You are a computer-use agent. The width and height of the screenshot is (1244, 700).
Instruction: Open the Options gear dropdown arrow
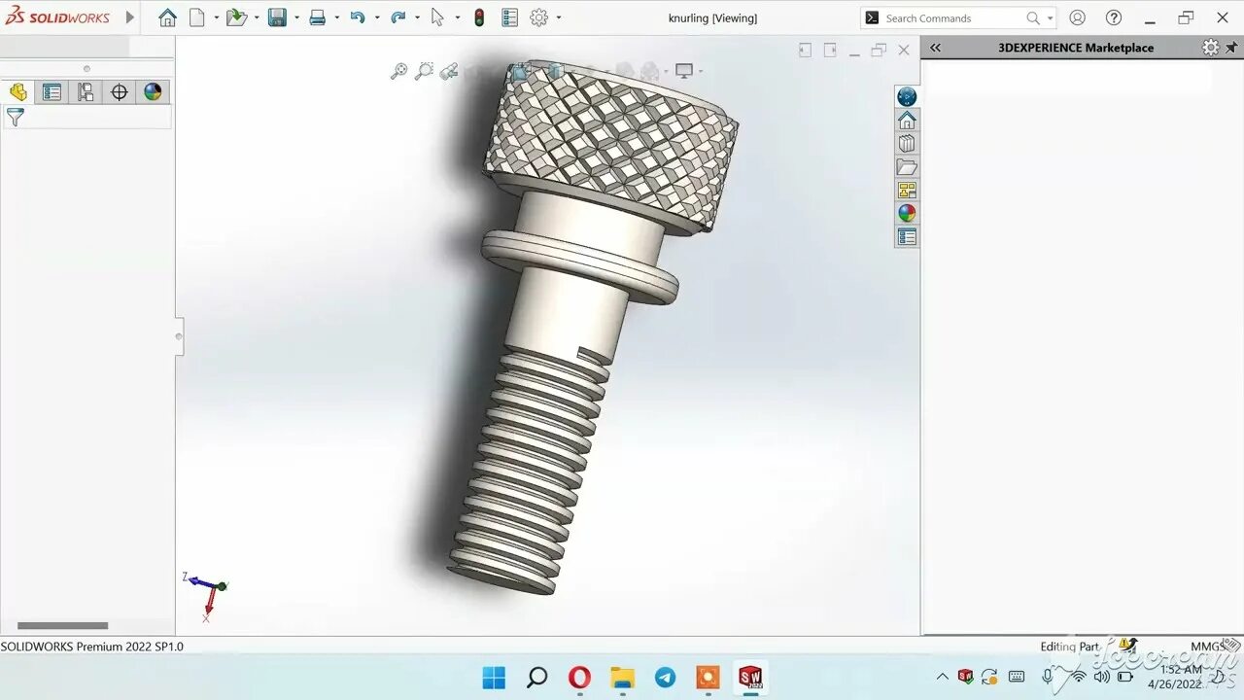pyautogui.click(x=558, y=17)
